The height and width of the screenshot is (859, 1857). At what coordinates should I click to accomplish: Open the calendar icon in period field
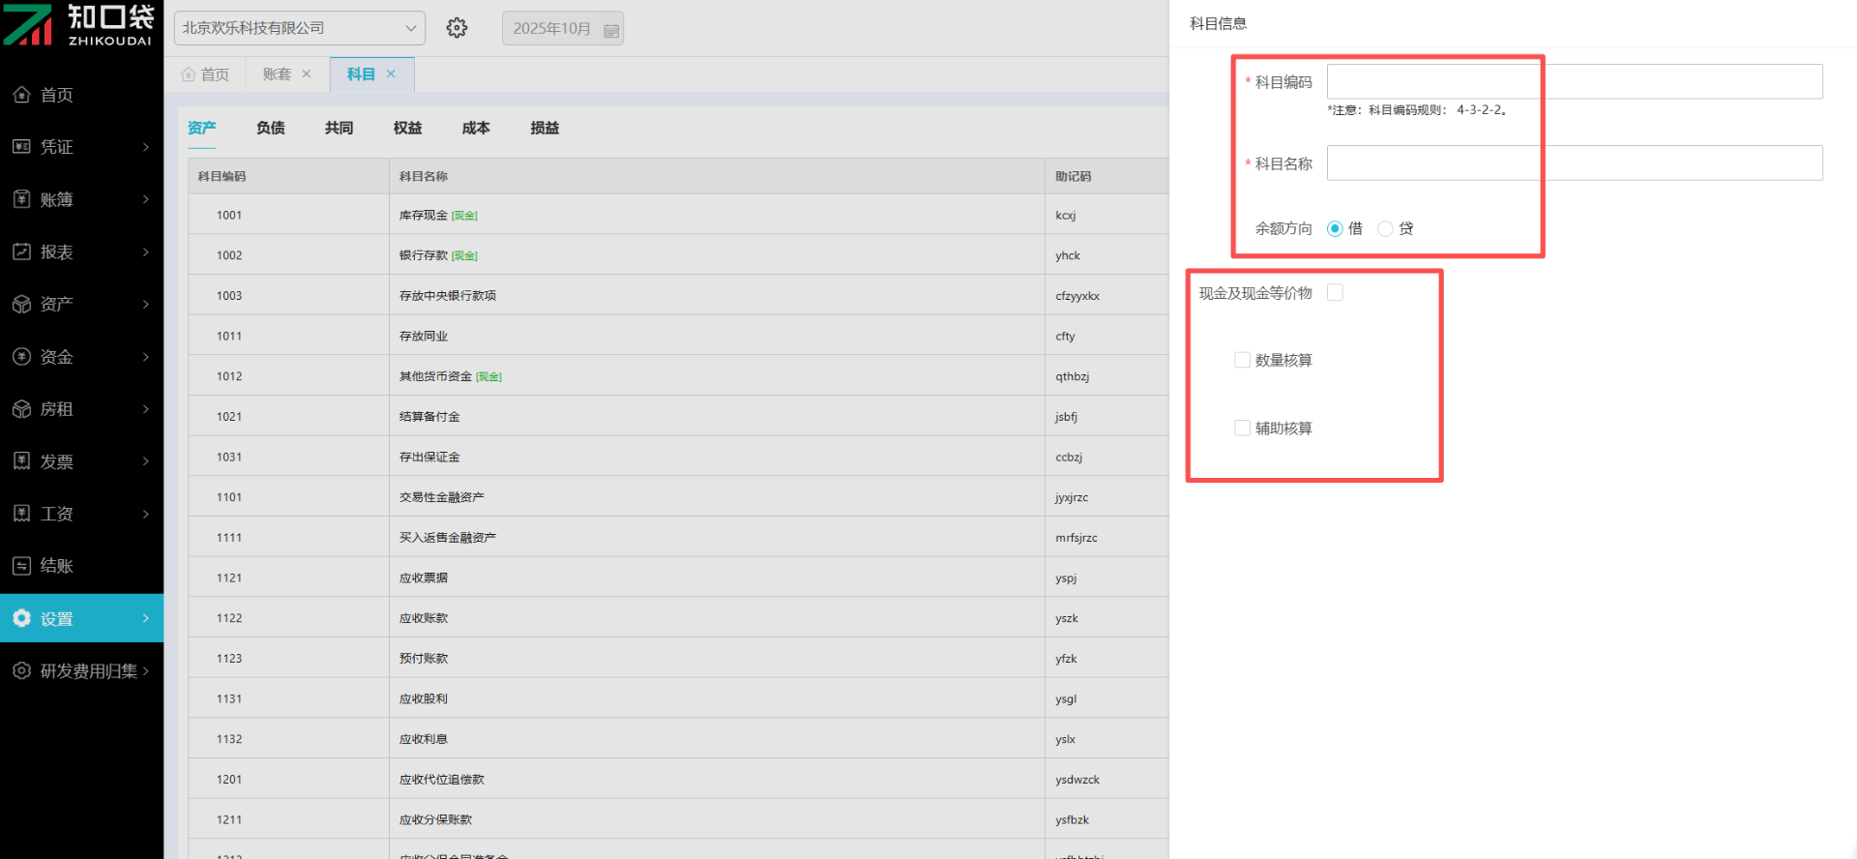(x=611, y=30)
